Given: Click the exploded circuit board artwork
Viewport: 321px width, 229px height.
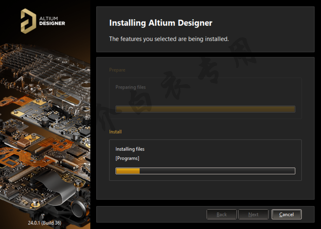Looking at the screenshot, I should pos(45,131).
